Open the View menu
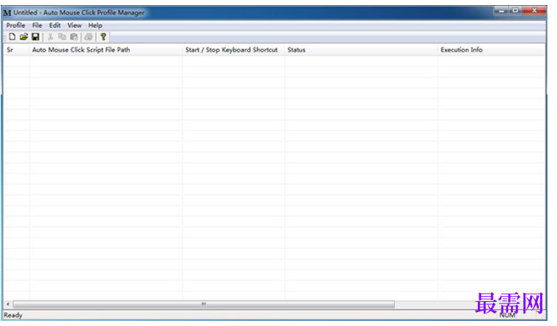 [74, 26]
